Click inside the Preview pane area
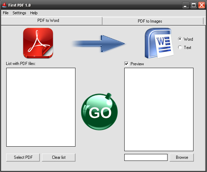 click(159, 109)
